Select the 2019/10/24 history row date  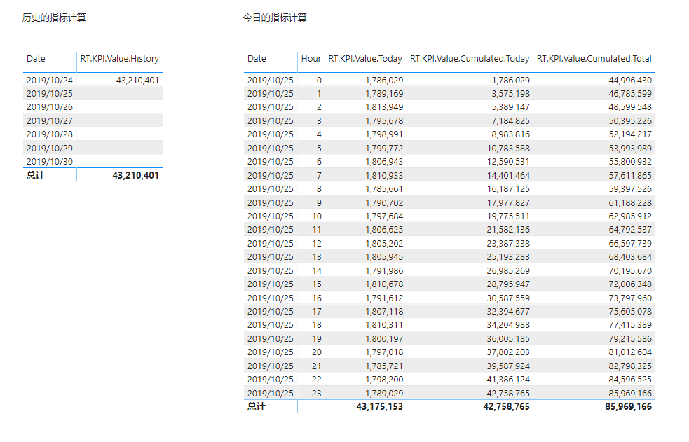point(50,81)
